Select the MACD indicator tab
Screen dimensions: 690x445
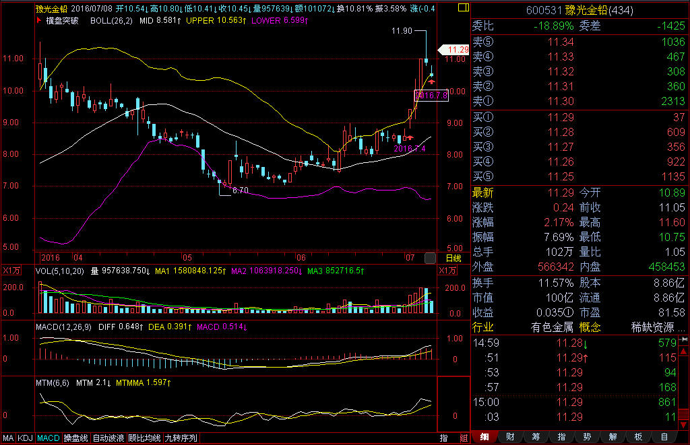click(x=48, y=438)
